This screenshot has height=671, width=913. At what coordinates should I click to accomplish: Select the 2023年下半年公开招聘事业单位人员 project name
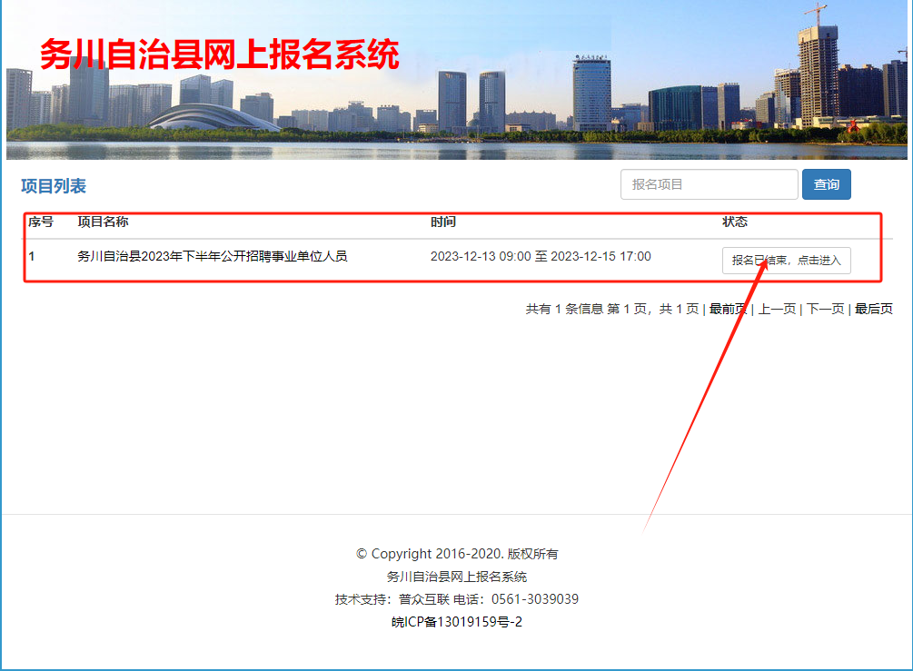(212, 256)
